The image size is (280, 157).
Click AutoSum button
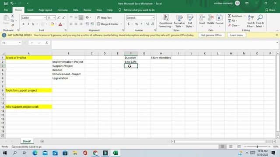pyautogui.click(x=235, y=16)
